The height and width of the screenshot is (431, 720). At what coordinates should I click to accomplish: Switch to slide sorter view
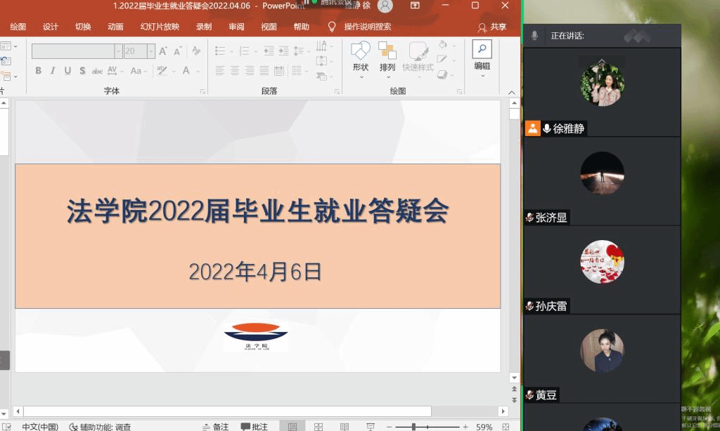click(x=319, y=426)
